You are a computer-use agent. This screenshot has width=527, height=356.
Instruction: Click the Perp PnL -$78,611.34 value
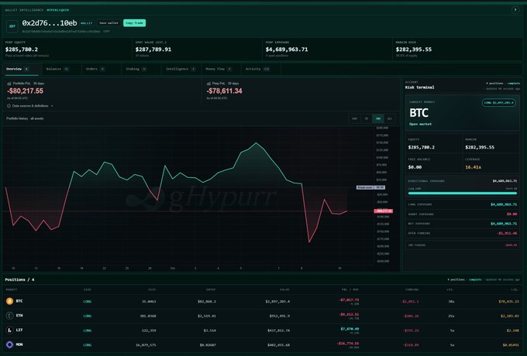click(224, 91)
